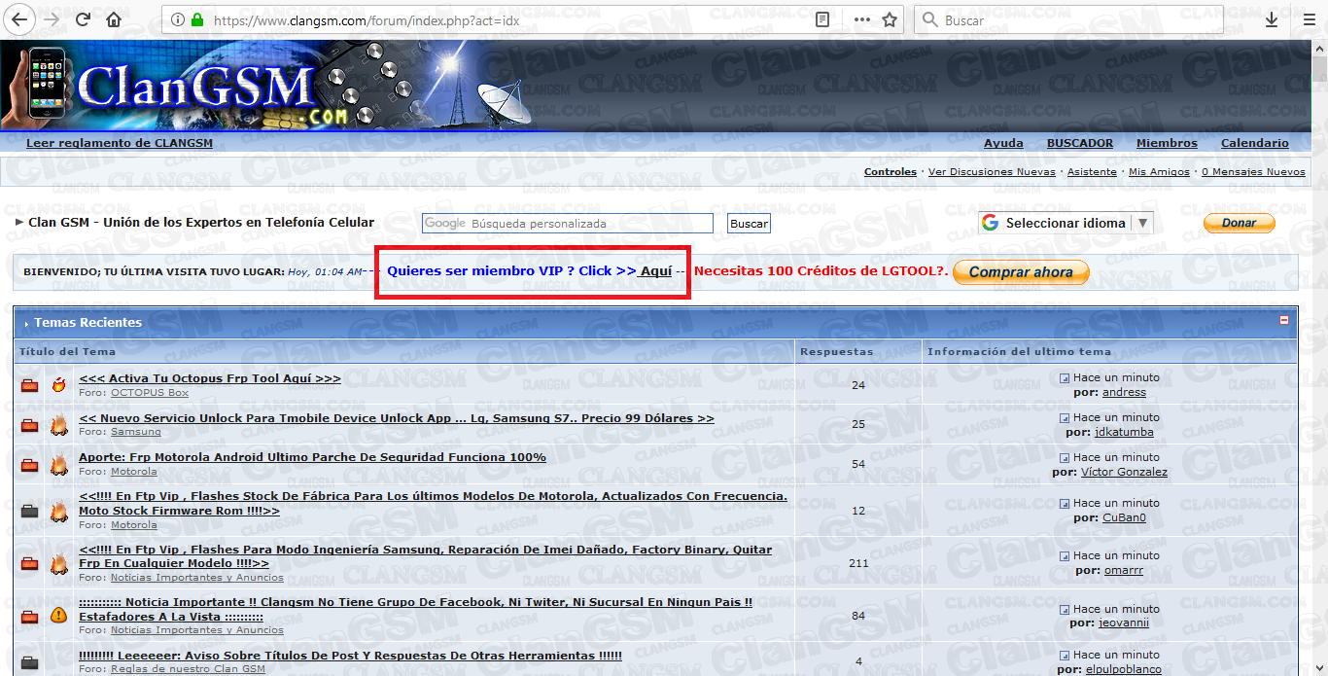This screenshot has width=1328, height=676.
Task: Click the green padlock security icon
Action: pyautogui.click(x=197, y=19)
